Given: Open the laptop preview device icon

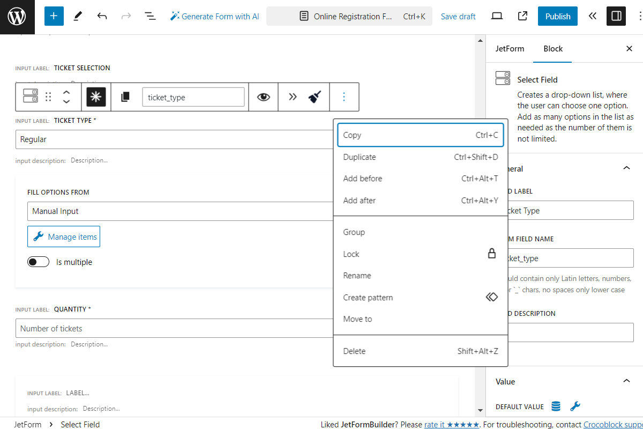Looking at the screenshot, I should (x=497, y=16).
